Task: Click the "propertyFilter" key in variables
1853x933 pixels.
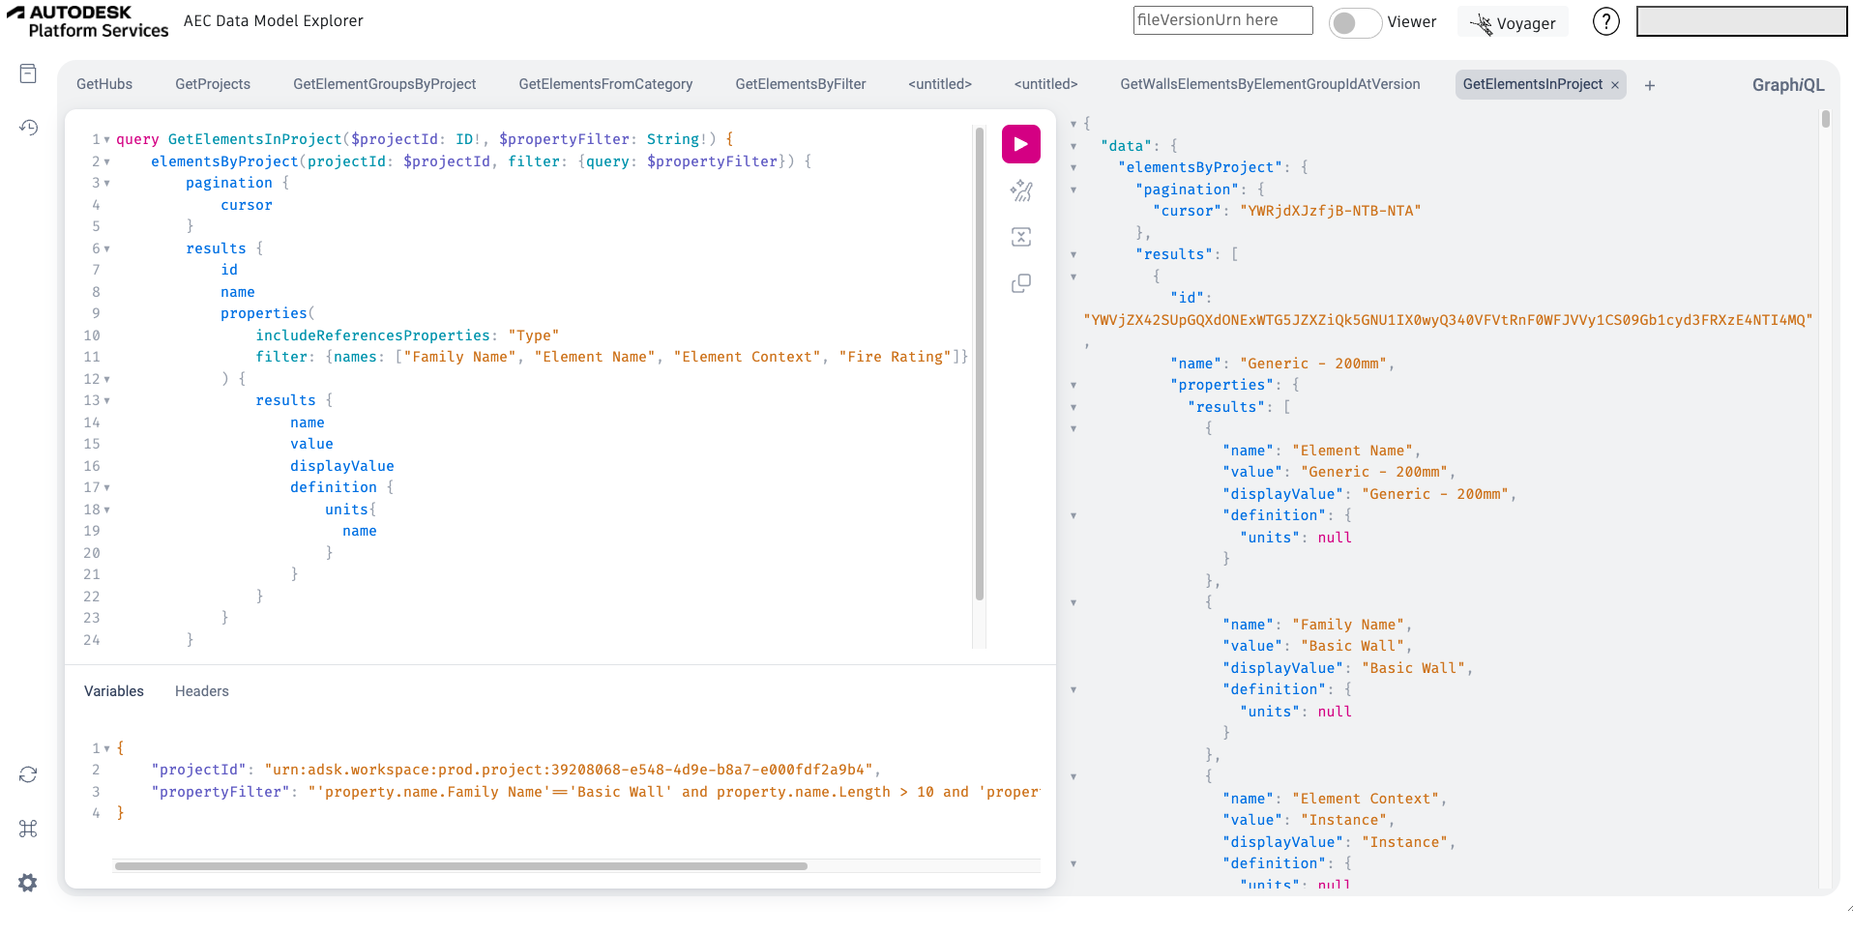Action: (221, 792)
